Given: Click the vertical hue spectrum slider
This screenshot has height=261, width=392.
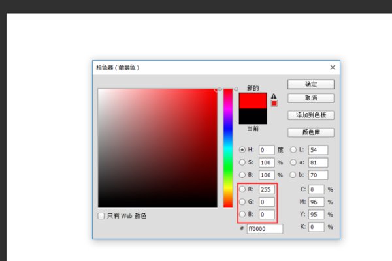Looking at the screenshot, I should coord(228,148).
